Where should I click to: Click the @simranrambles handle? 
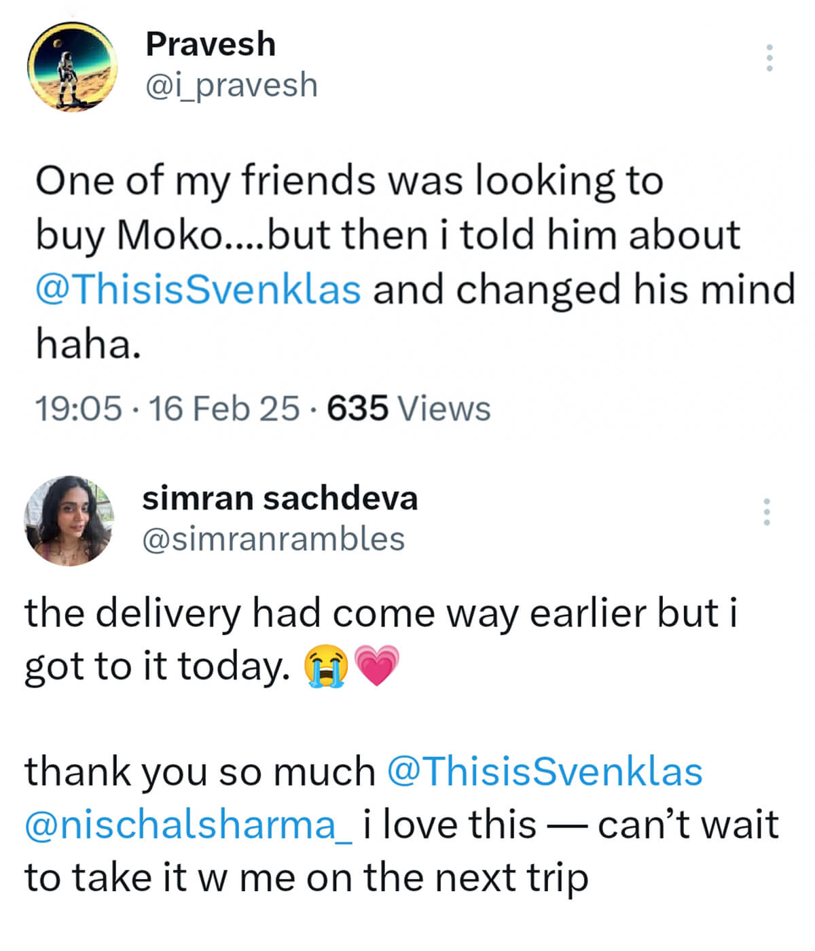(273, 539)
